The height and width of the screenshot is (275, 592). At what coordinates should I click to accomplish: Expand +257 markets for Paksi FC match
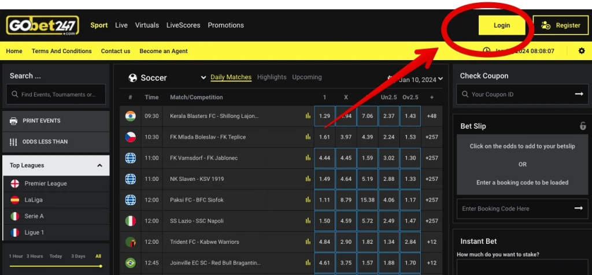point(431,200)
